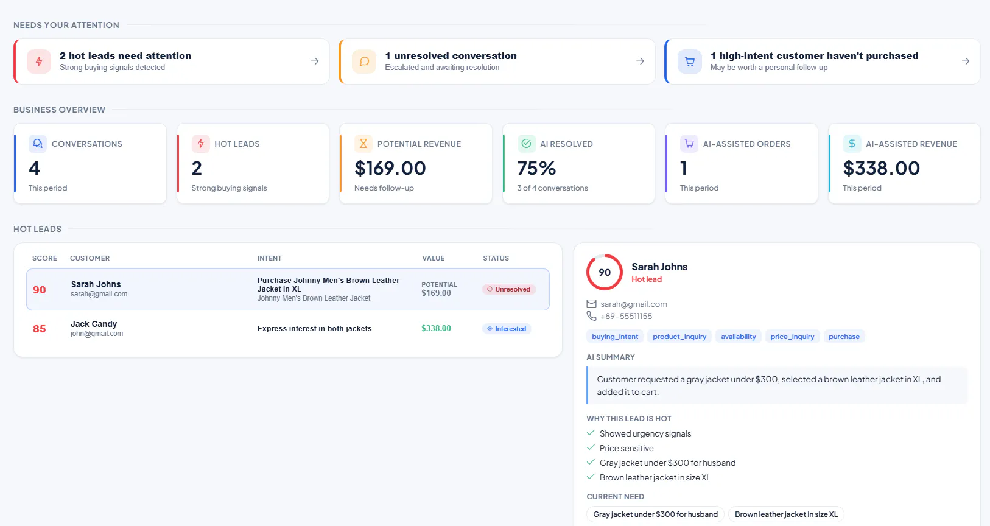Viewport: 990px width, 526px height.
Task: Click the availability tag
Action: pyautogui.click(x=739, y=337)
